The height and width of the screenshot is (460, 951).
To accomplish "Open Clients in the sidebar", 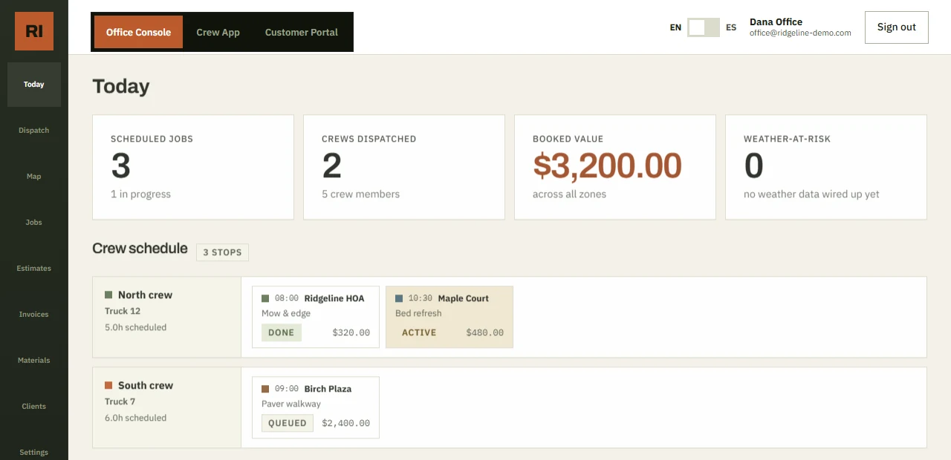I will [34, 407].
